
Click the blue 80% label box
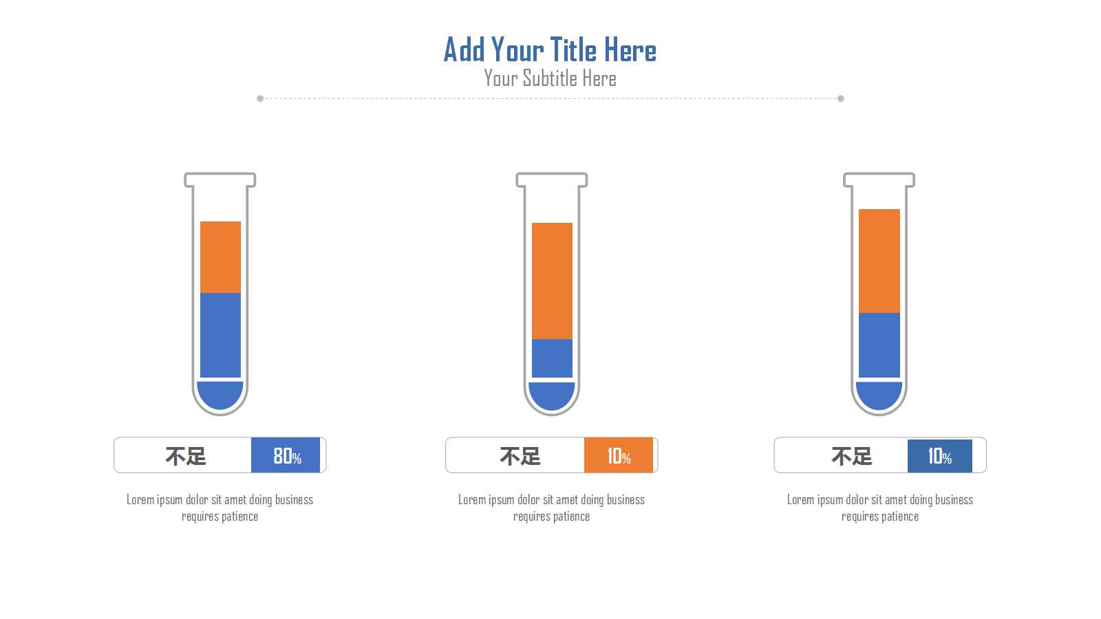(286, 455)
